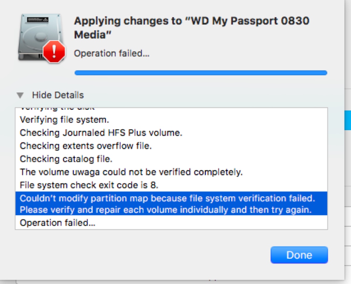Click the blue progress bar
The height and width of the screenshot is (284, 351).
tap(201, 73)
